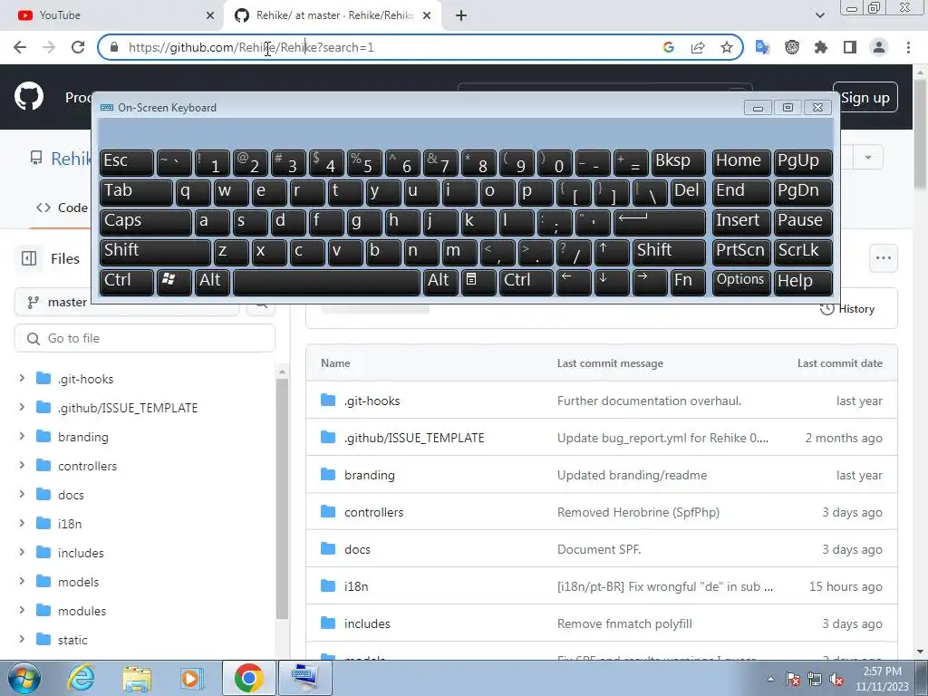The width and height of the screenshot is (928, 696).
Task: Open Windows Media Player from the taskbar
Action: 192,678
